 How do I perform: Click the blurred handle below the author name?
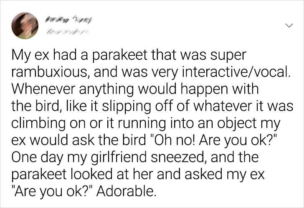pos(68,30)
